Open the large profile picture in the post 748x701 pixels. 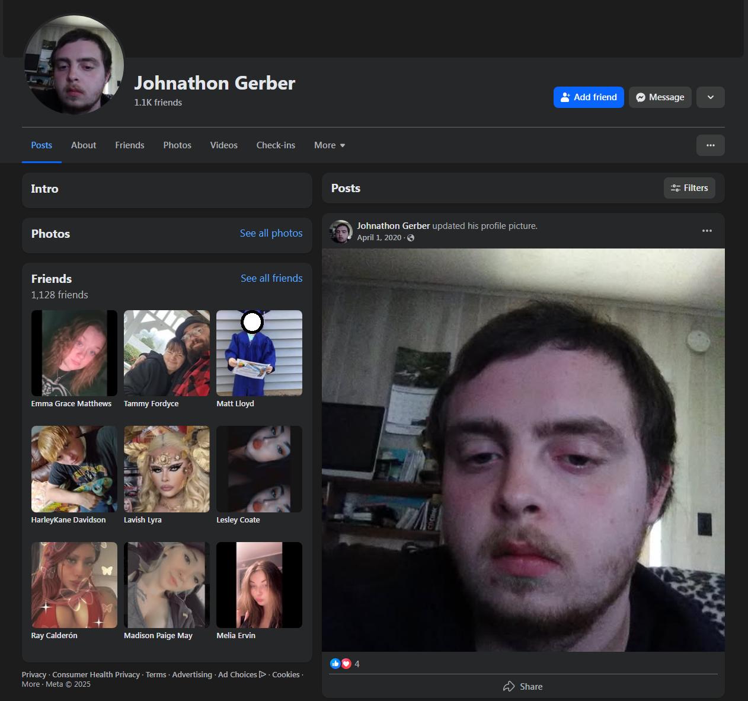(523, 450)
